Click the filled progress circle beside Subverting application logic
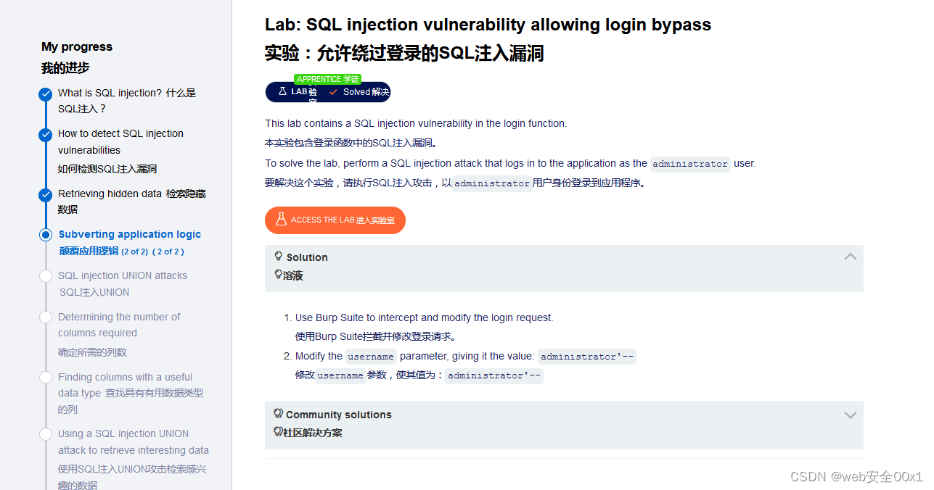934x490 pixels. (x=45, y=235)
